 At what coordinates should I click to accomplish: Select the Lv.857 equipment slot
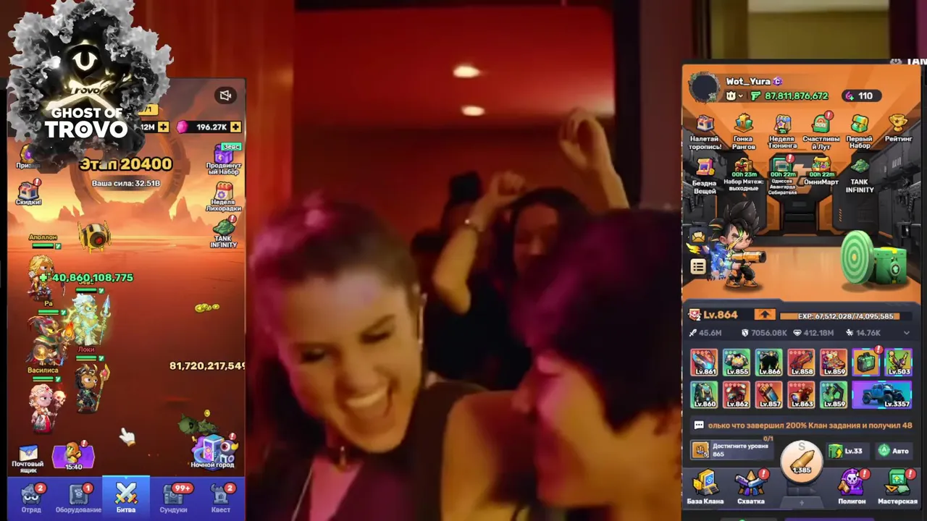point(768,395)
